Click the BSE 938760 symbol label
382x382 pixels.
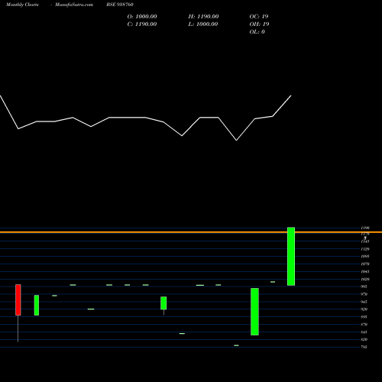120,5
